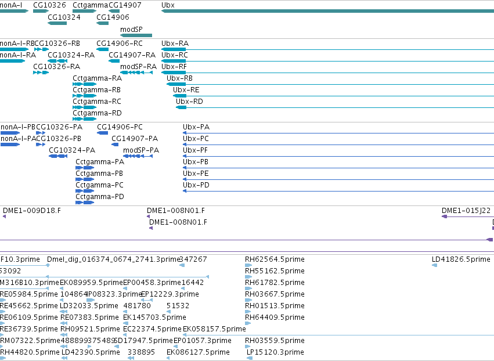The image size is (494, 361).
Task: Click the RH01513.5prime EST label
Action: point(275,306)
